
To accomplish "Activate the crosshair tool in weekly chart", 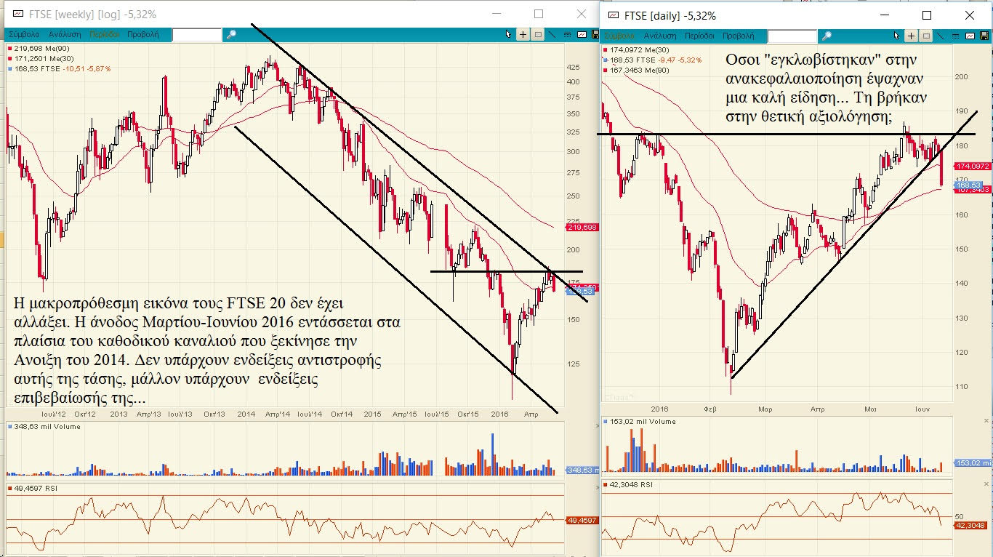I will pos(523,34).
